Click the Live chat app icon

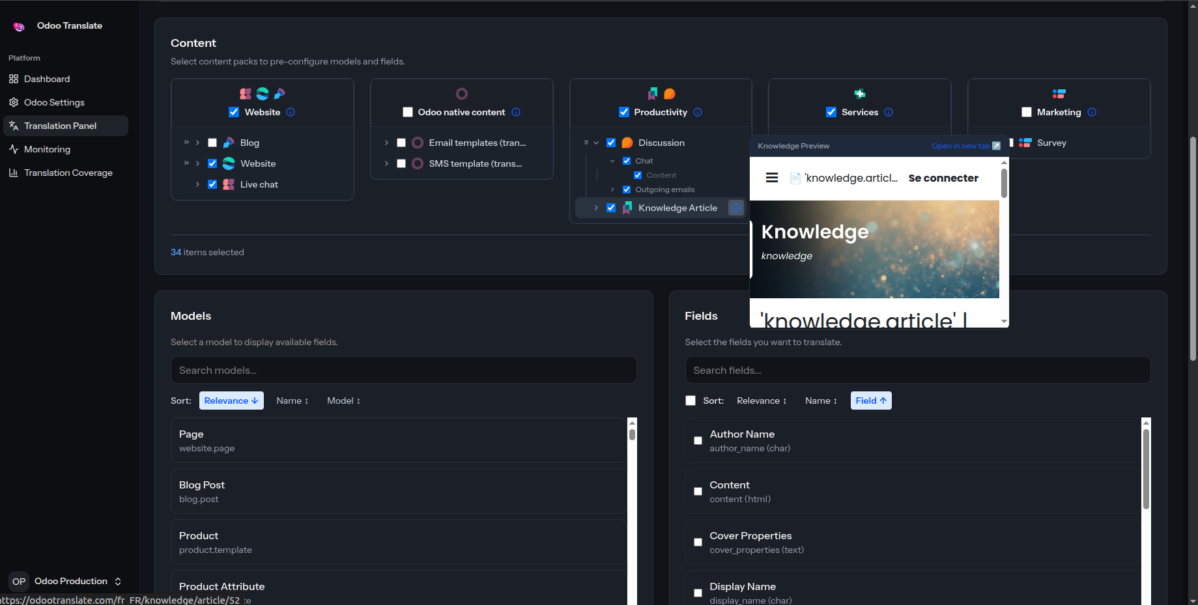[229, 184]
